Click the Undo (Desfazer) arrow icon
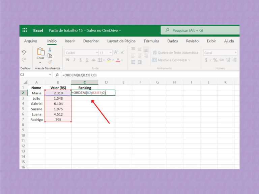 pos(24,52)
